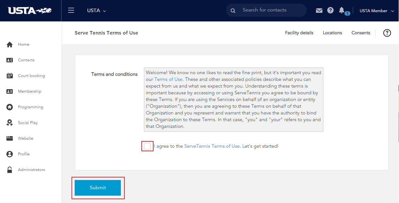Switch to the Facility details tab
399x203 pixels.
[x=299, y=33]
